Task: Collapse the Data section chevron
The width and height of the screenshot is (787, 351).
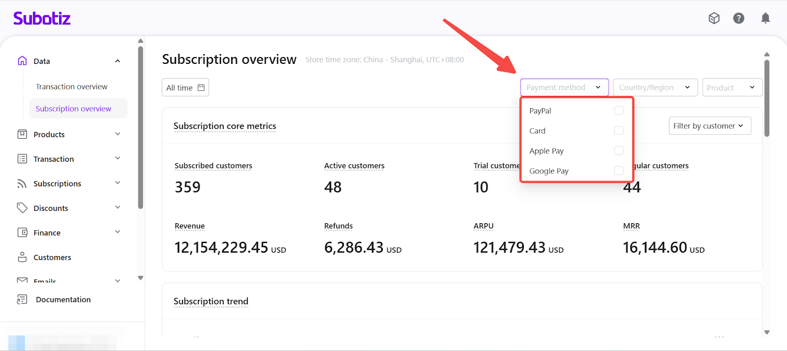Action: coord(118,61)
